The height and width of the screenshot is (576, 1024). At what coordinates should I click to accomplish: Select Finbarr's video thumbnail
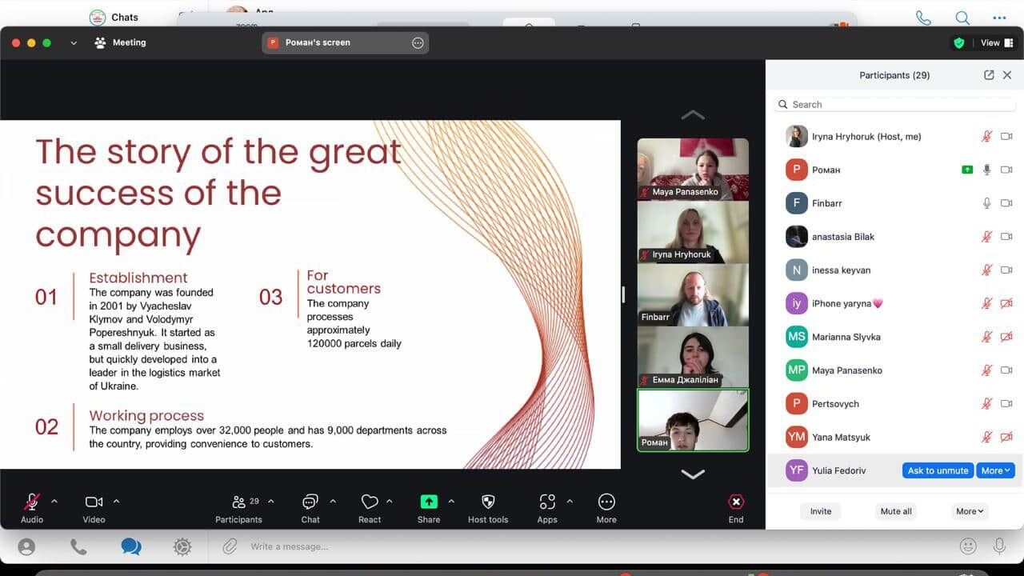[693, 294]
